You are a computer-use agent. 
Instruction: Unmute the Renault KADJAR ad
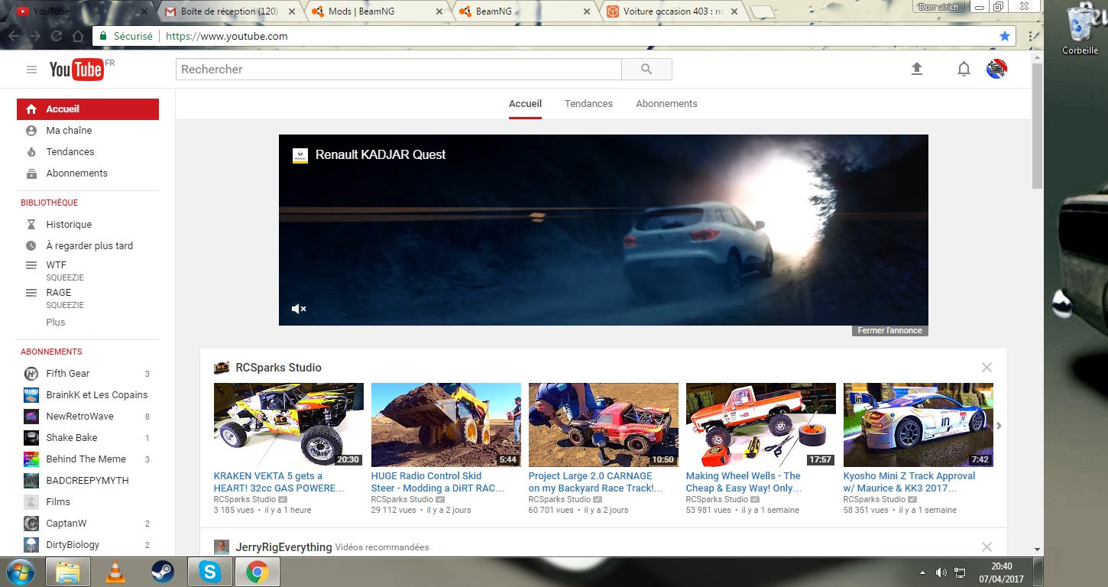[299, 309]
